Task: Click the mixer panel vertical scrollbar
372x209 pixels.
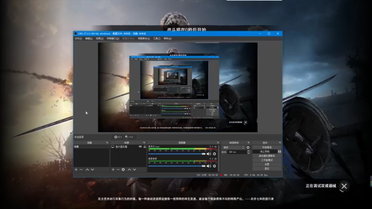Action: point(219,158)
